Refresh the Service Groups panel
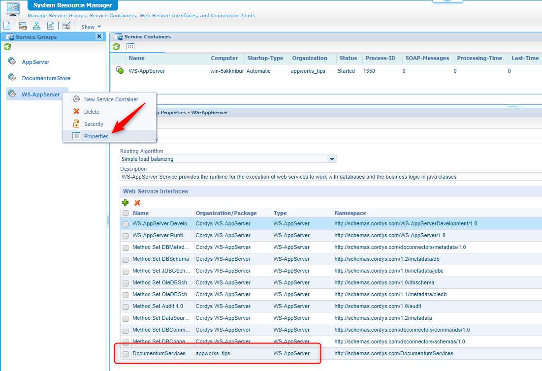The width and height of the screenshot is (542, 371). [7, 47]
